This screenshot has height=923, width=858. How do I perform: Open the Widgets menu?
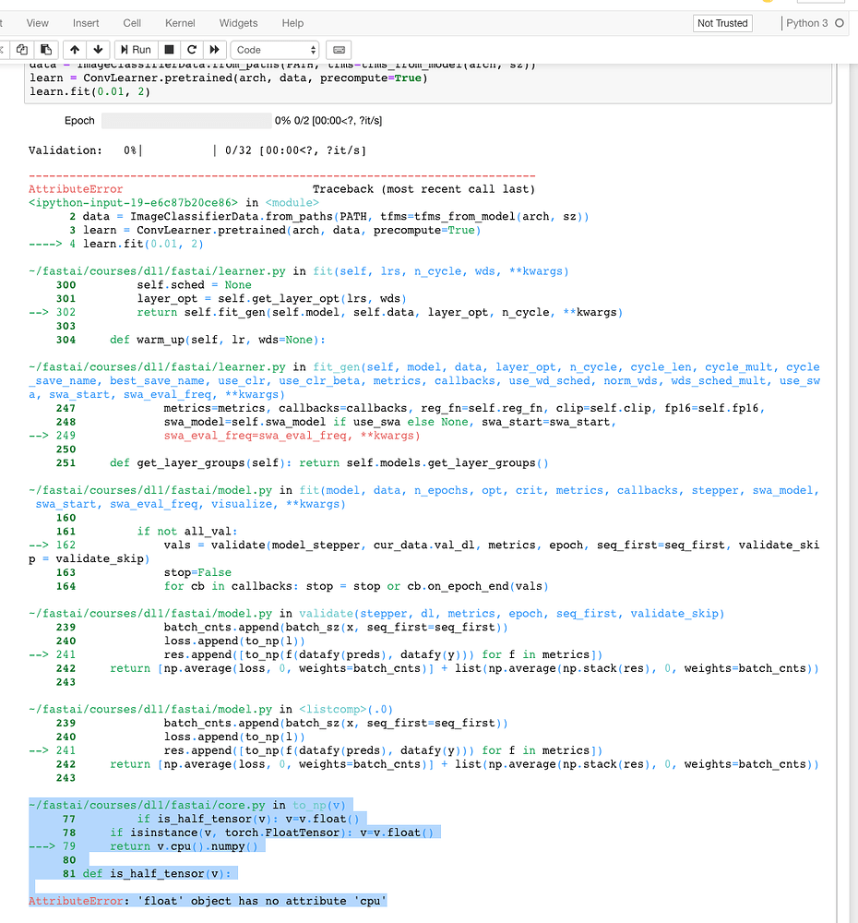[238, 23]
